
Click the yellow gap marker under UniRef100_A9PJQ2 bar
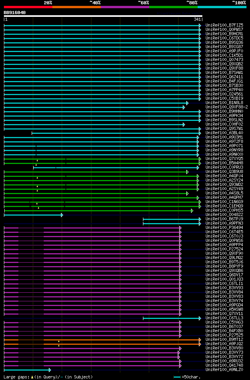59,345
